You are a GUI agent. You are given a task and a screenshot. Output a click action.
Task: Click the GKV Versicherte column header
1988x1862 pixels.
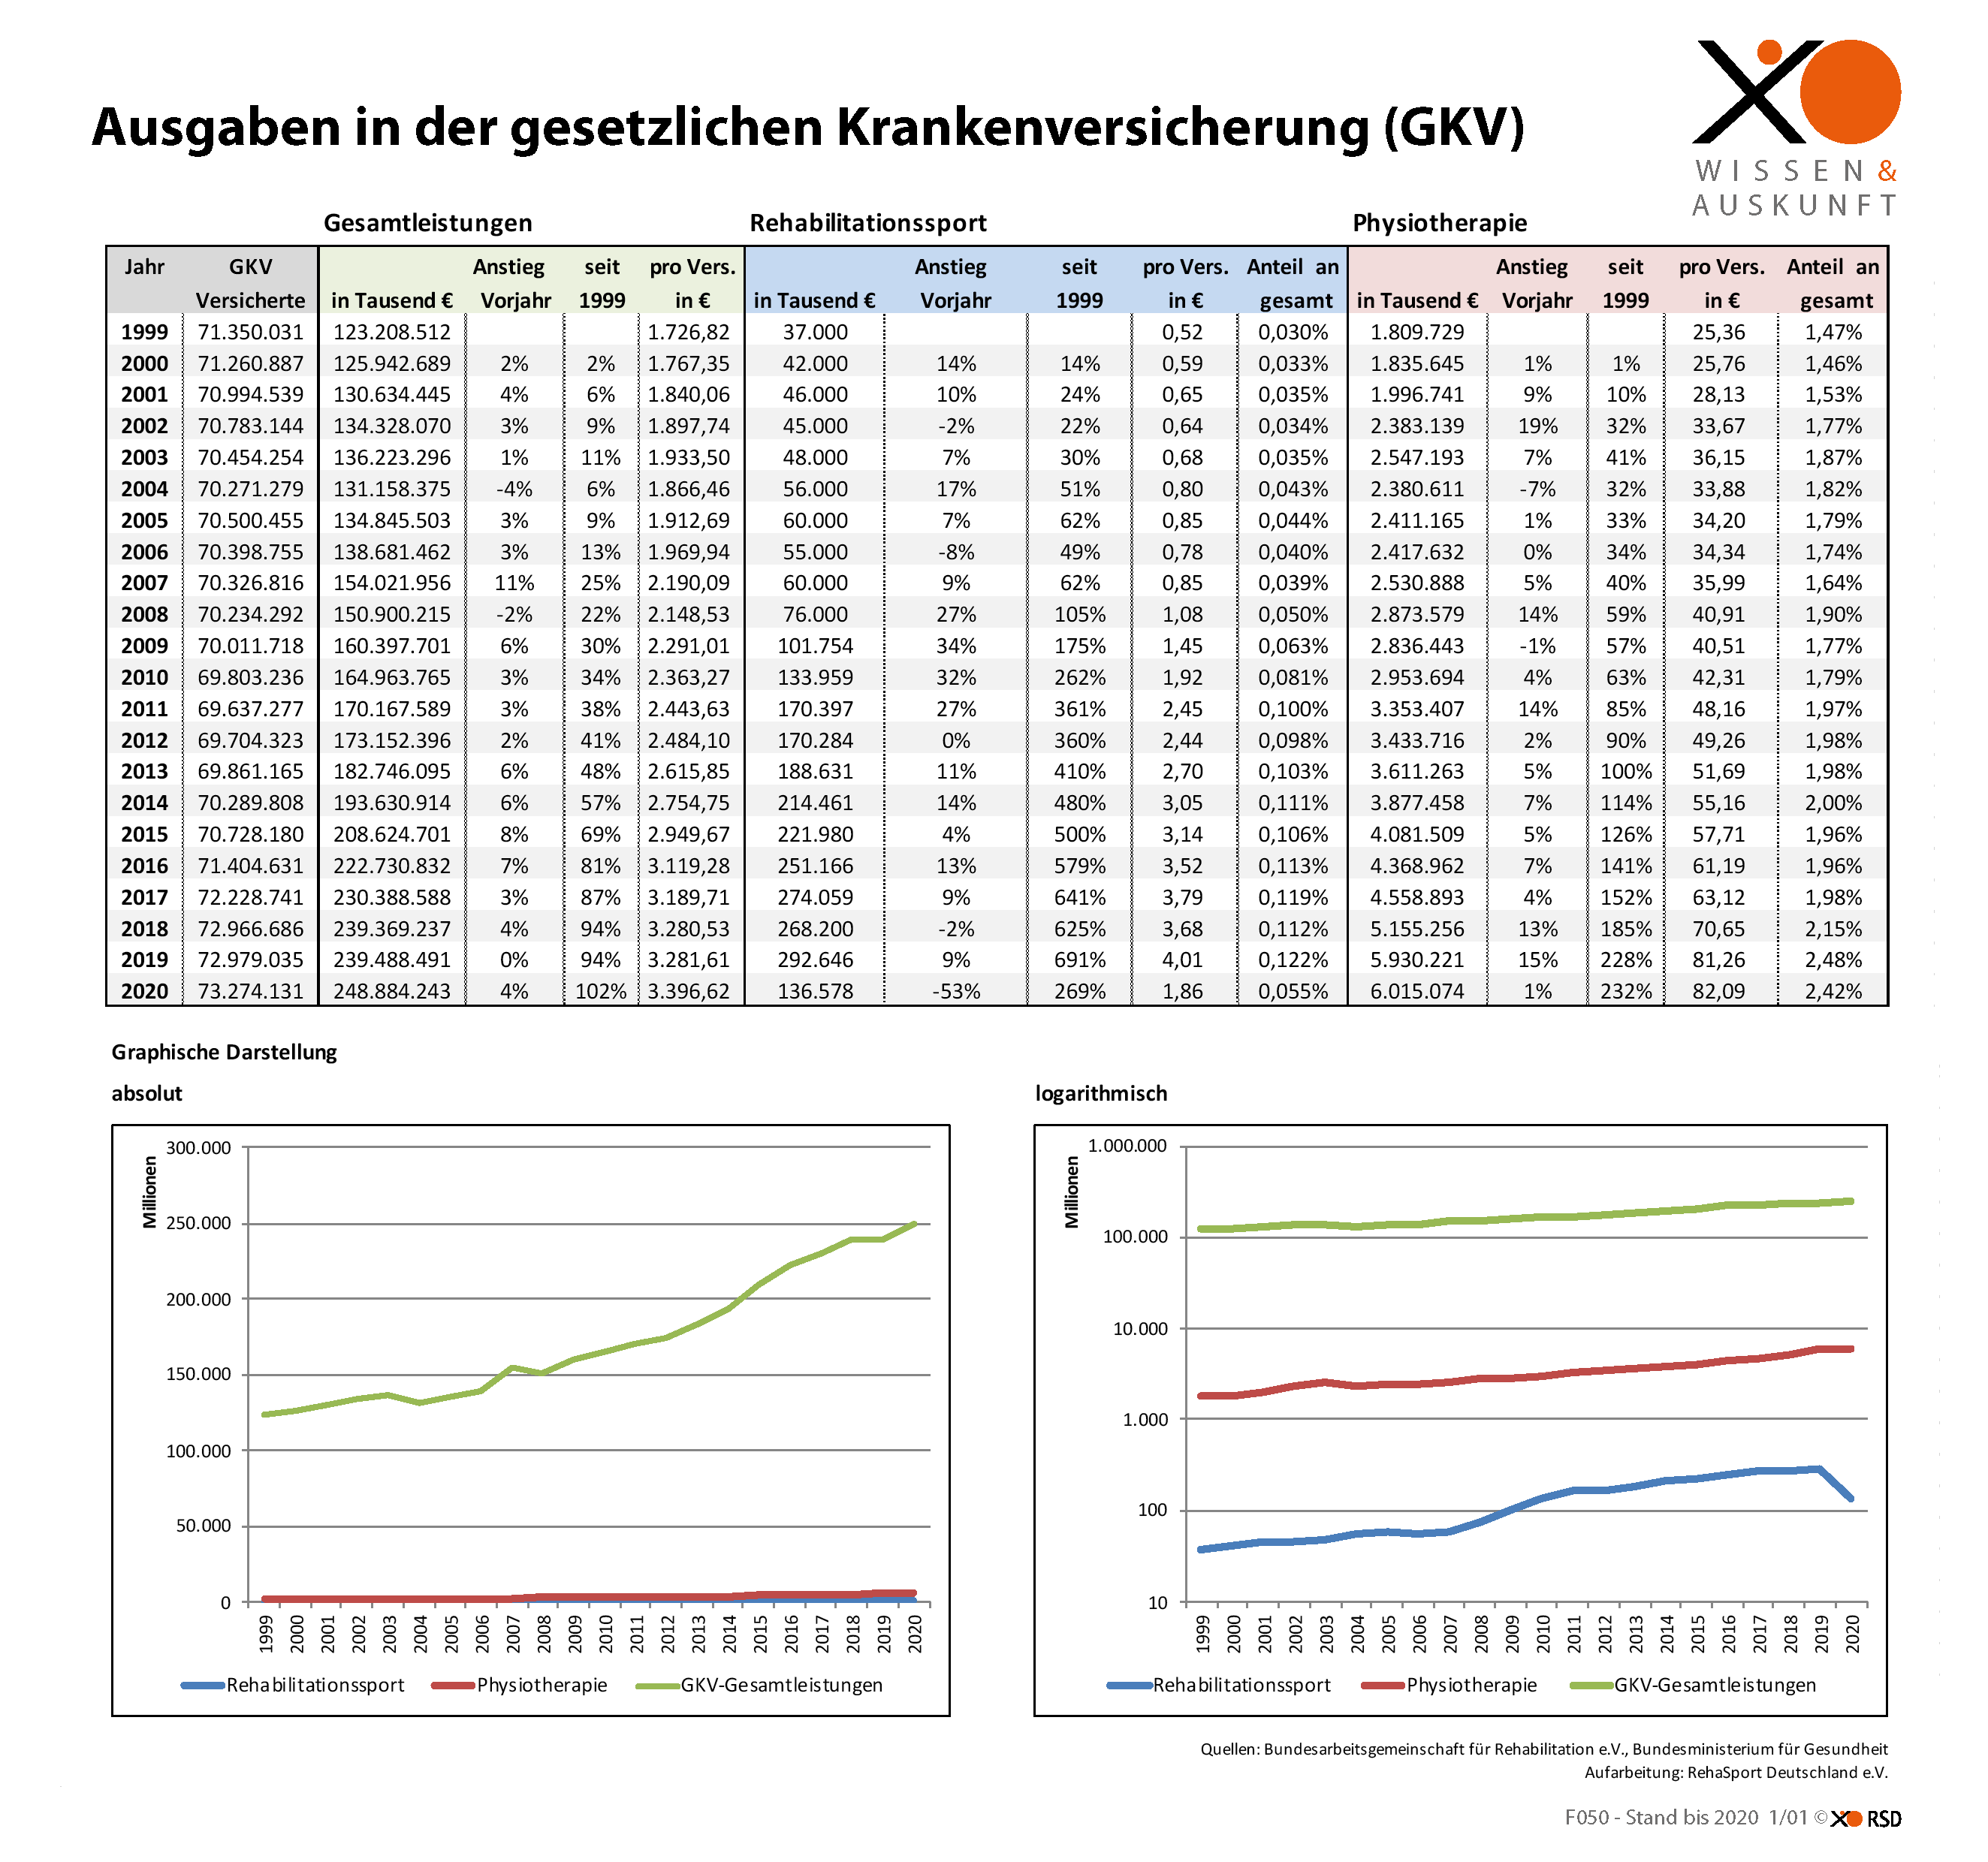[x=250, y=283]
